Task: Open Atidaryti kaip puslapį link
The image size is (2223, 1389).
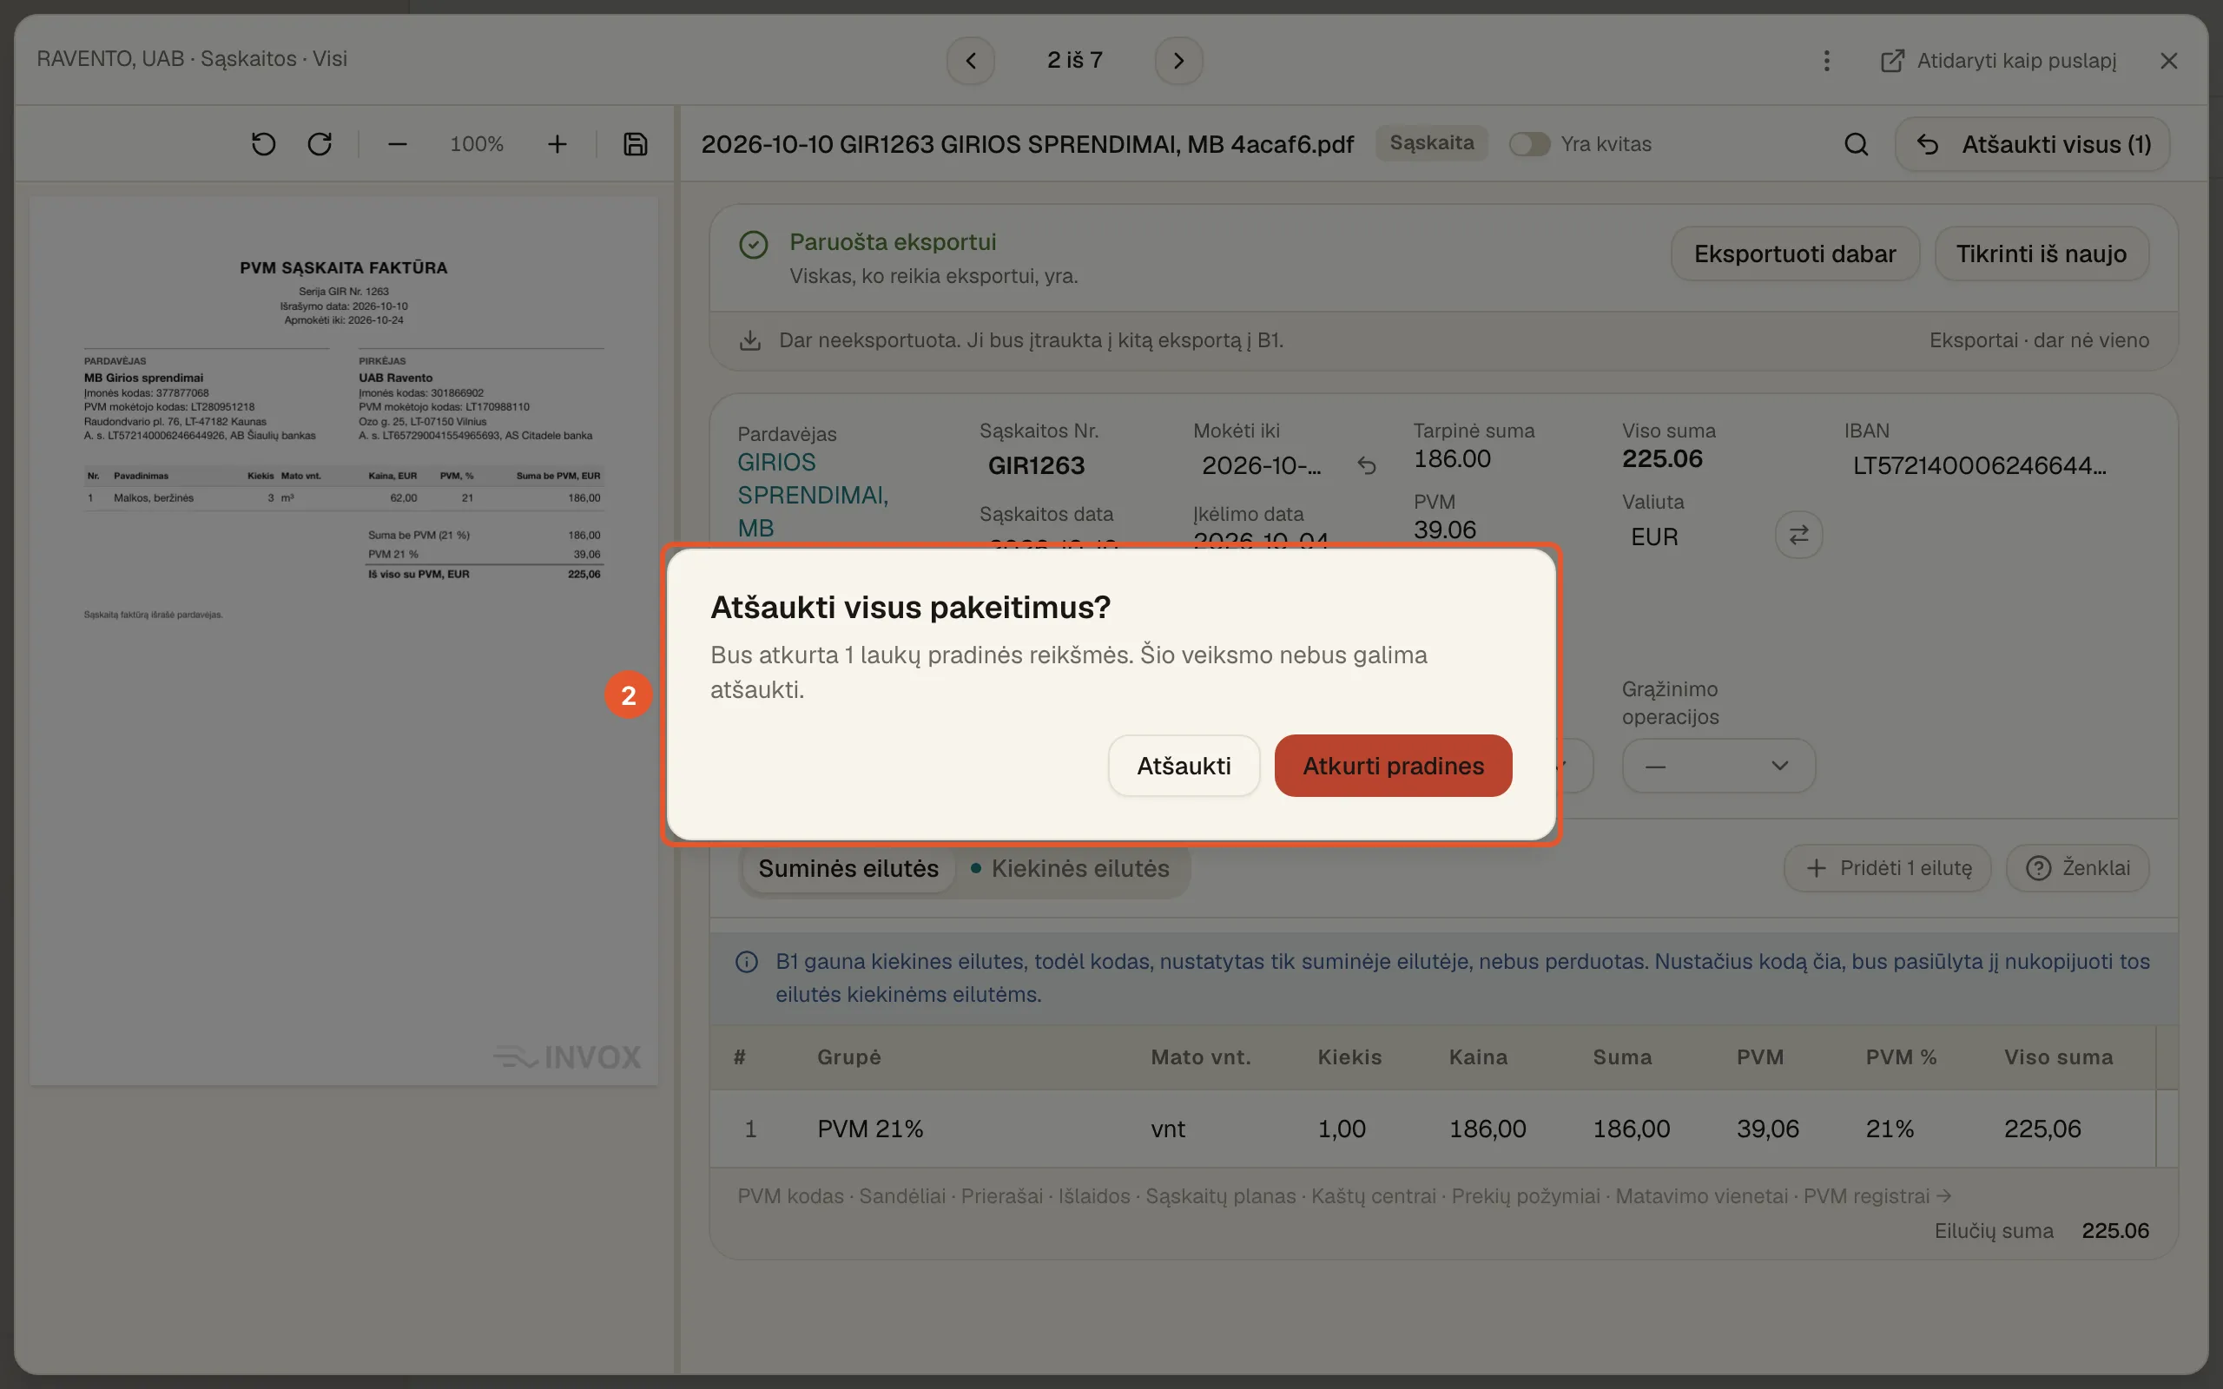Action: [1998, 61]
